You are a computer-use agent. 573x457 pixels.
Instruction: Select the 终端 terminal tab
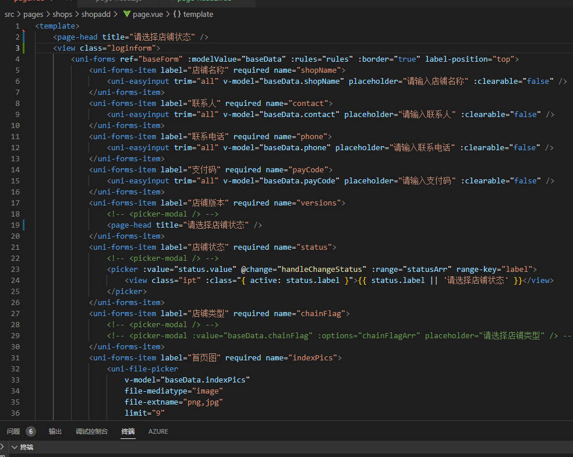[x=128, y=431]
